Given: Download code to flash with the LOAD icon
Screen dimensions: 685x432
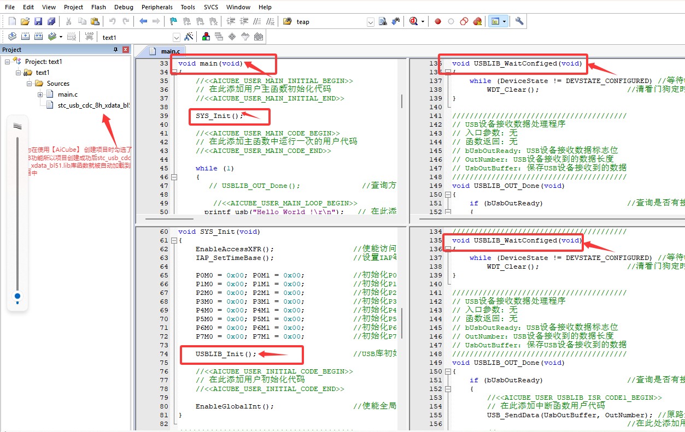Looking at the screenshot, I should pyautogui.click(x=89, y=37).
